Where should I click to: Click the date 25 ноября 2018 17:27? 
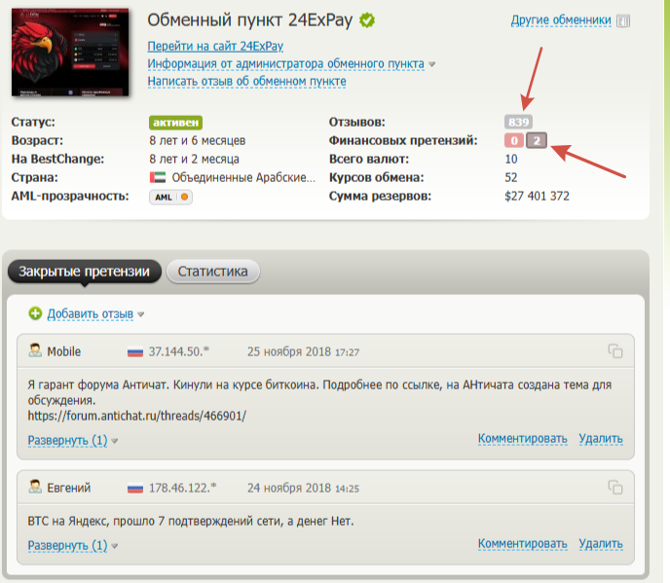(x=304, y=352)
